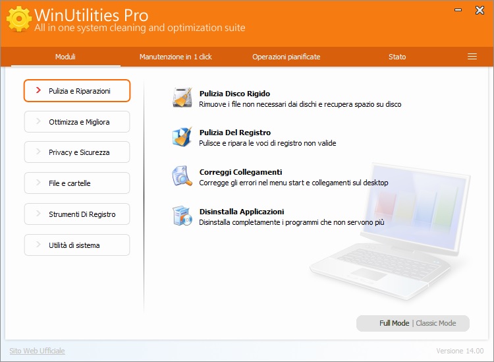The image size is (494, 362).
Task: Click the Disinstalla Applicazioni title
Action: (x=242, y=212)
